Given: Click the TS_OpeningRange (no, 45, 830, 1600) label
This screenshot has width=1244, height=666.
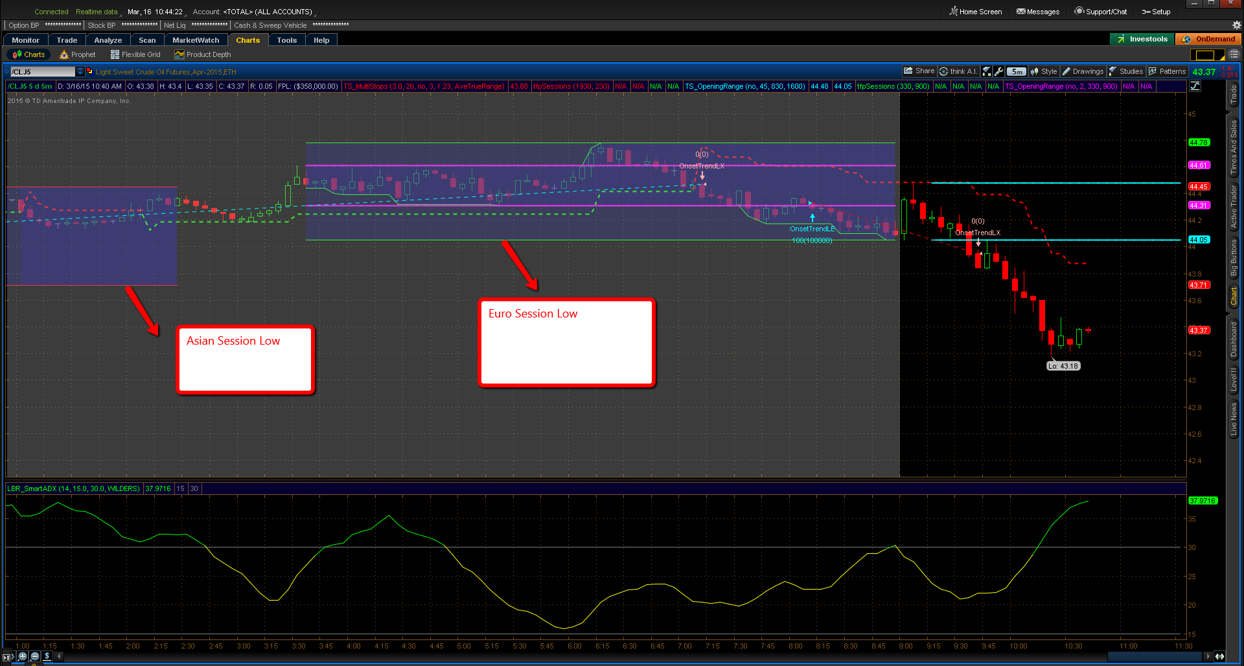Looking at the screenshot, I should 745,86.
